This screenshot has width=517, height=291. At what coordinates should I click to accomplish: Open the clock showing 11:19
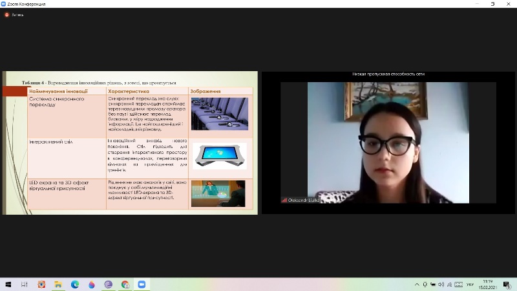[x=488, y=285]
